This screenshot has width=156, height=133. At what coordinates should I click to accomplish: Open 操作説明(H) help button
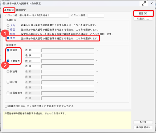tap(143, 127)
